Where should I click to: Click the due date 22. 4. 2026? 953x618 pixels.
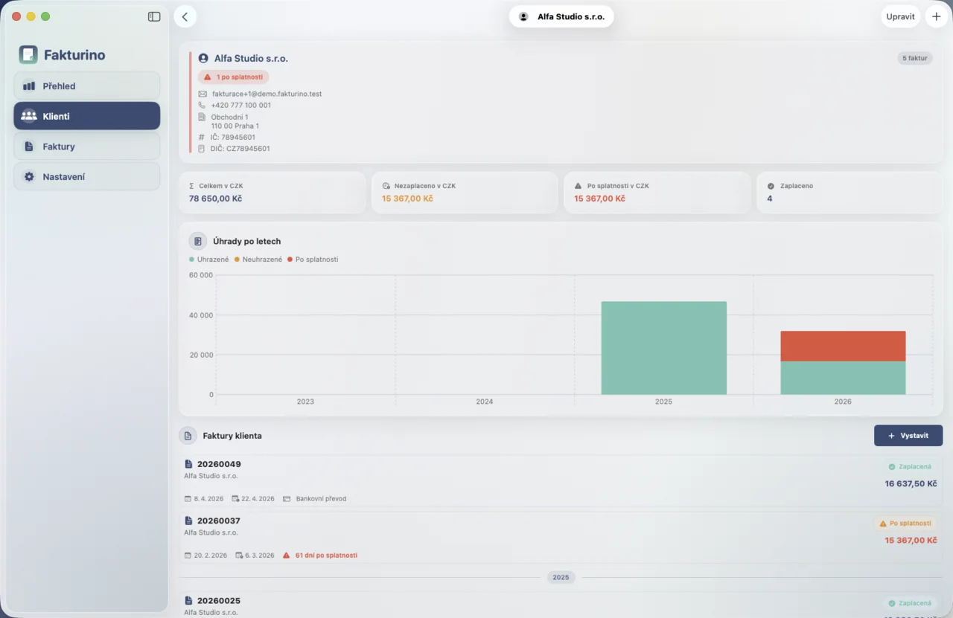258,498
